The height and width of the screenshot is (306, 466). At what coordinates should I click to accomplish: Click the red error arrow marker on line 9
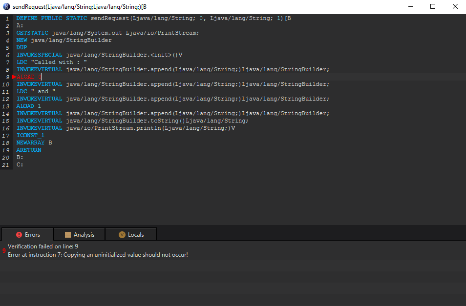(14, 77)
